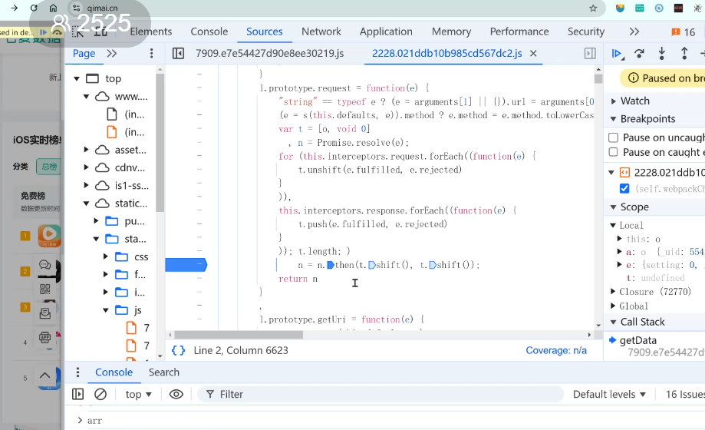
Task: Open the Performance panel
Action: (519, 31)
